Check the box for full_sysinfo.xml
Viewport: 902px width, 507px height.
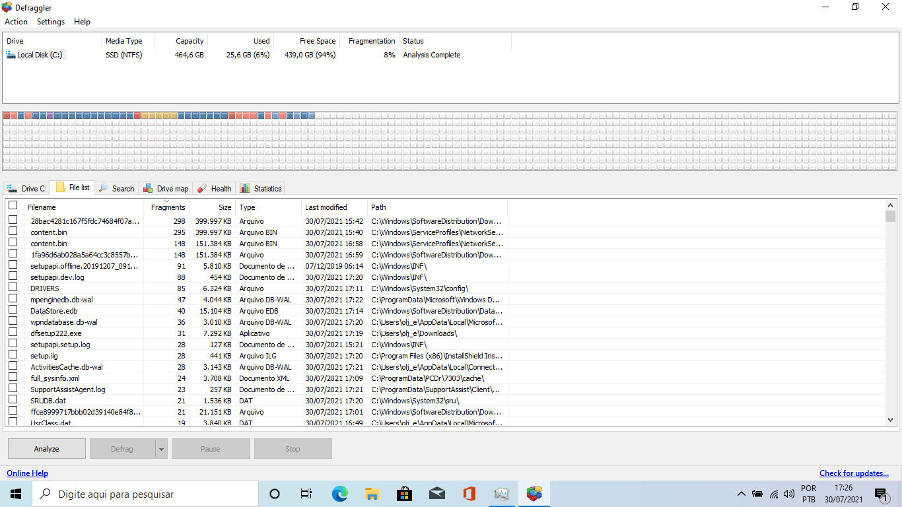coord(13,377)
